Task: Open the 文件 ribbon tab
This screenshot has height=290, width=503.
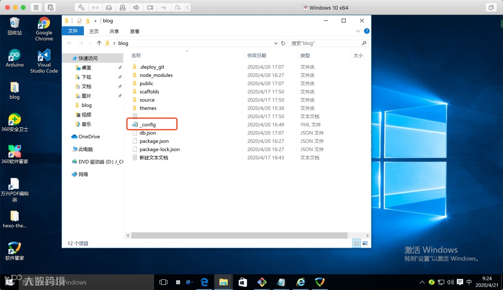Action: (73, 31)
